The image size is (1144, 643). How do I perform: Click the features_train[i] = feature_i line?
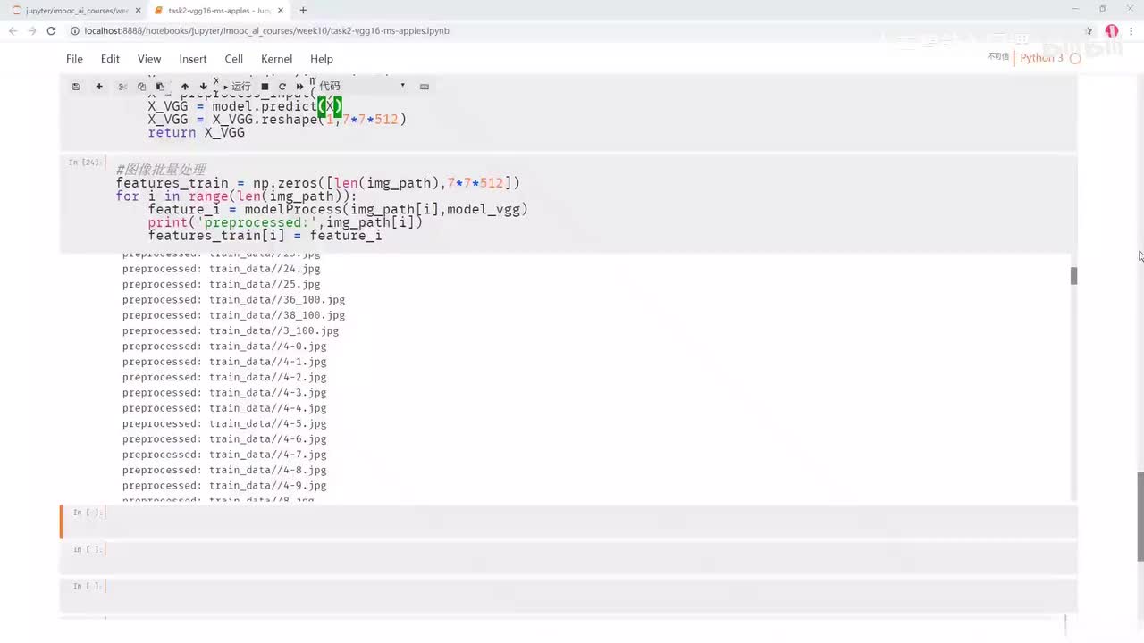point(265,236)
